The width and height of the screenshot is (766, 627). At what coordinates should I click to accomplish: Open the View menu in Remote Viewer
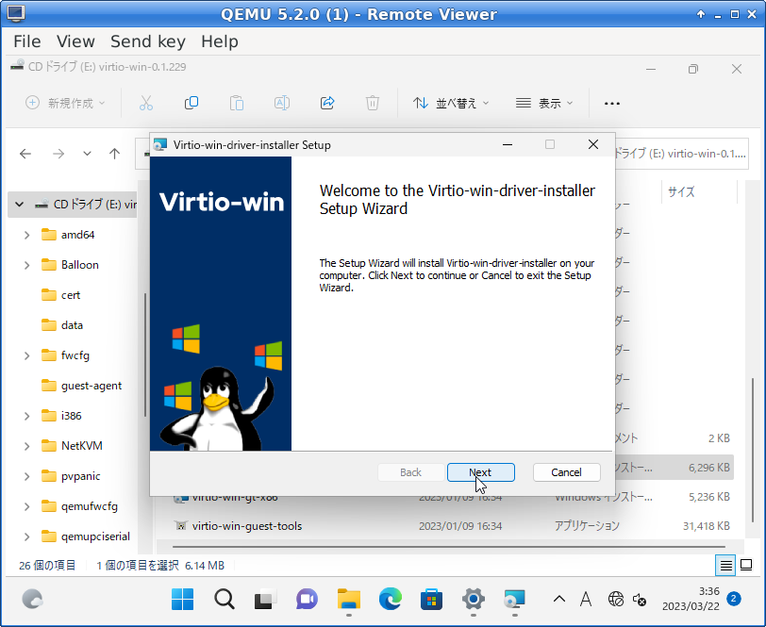75,41
